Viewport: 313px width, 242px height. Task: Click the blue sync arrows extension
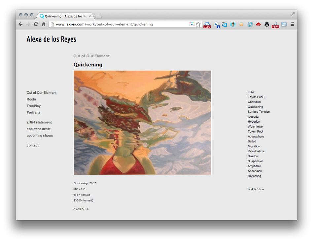(250, 24)
